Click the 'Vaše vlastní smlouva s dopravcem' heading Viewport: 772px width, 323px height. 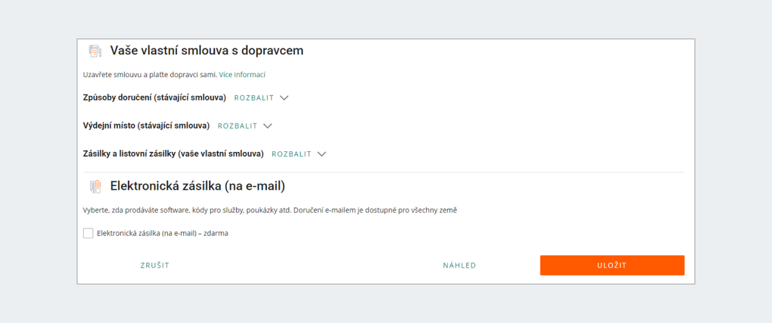pyautogui.click(x=207, y=51)
